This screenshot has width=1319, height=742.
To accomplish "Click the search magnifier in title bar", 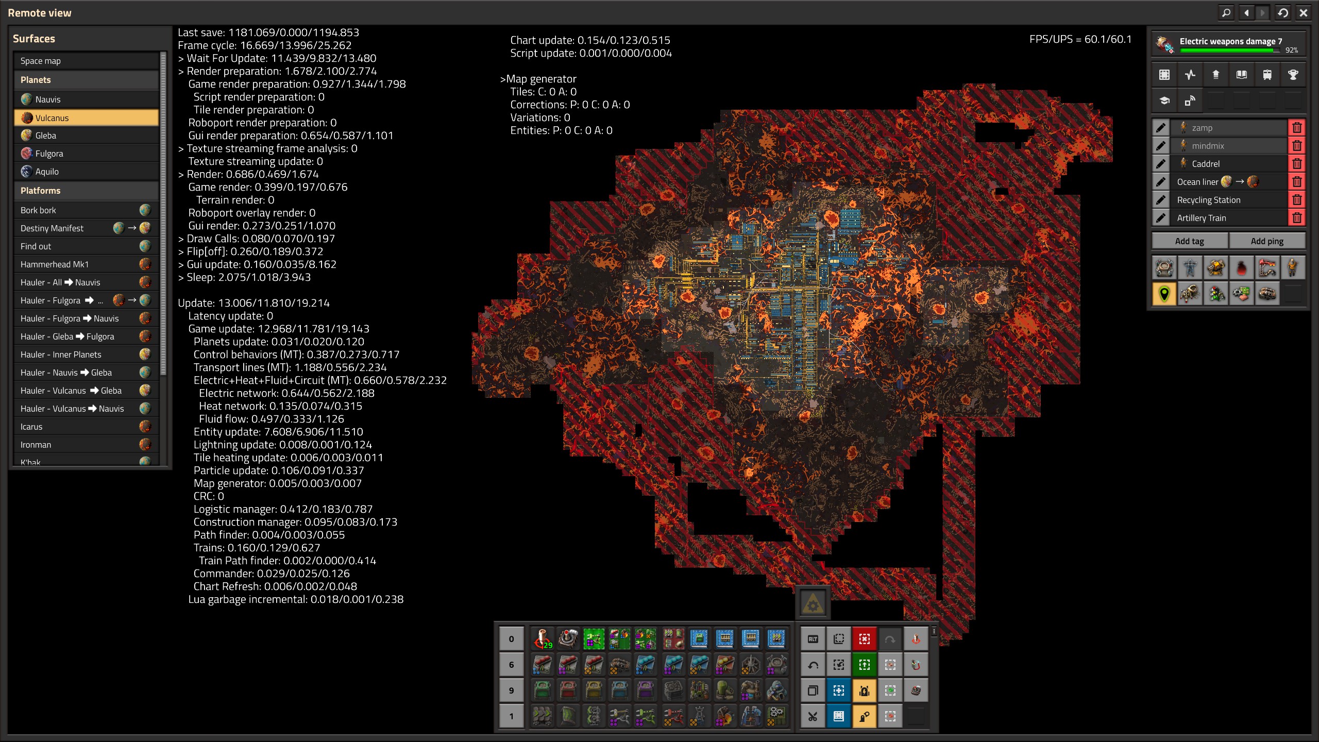I will click(x=1227, y=12).
